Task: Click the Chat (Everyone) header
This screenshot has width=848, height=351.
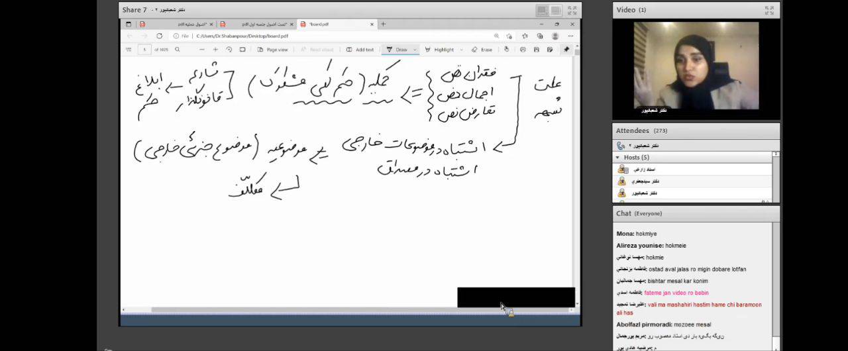Action: click(x=696, y=213)
